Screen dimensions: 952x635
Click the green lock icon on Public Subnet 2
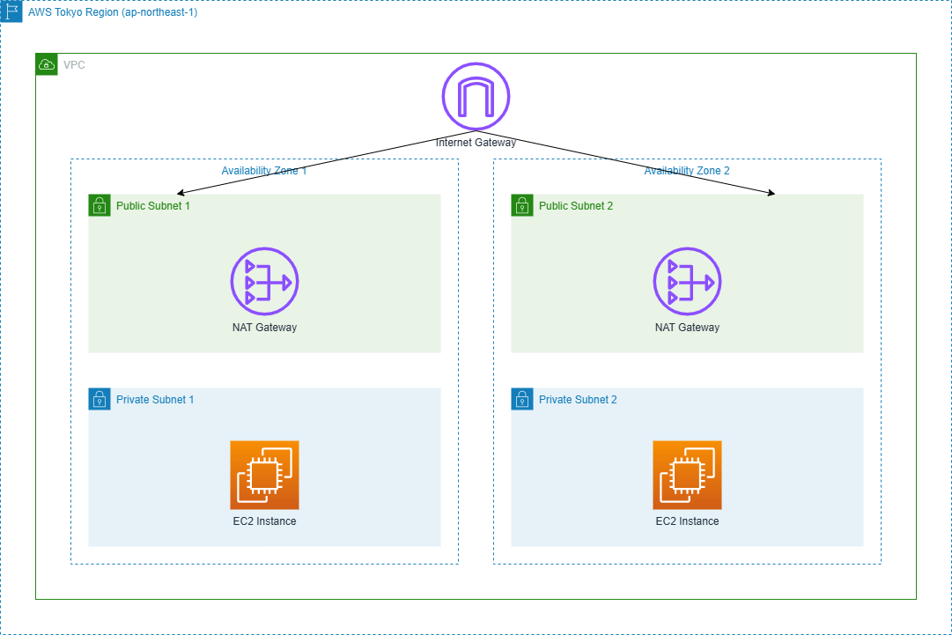click(521, 205)
